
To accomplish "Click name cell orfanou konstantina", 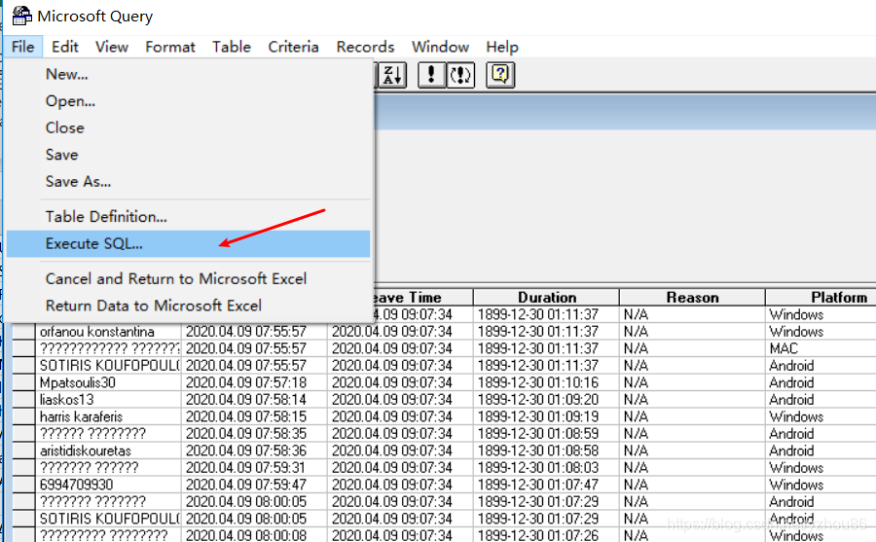I will 108,332.
